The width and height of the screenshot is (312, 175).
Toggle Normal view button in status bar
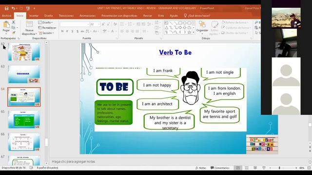pyautogui.click(x=238, y=168)
